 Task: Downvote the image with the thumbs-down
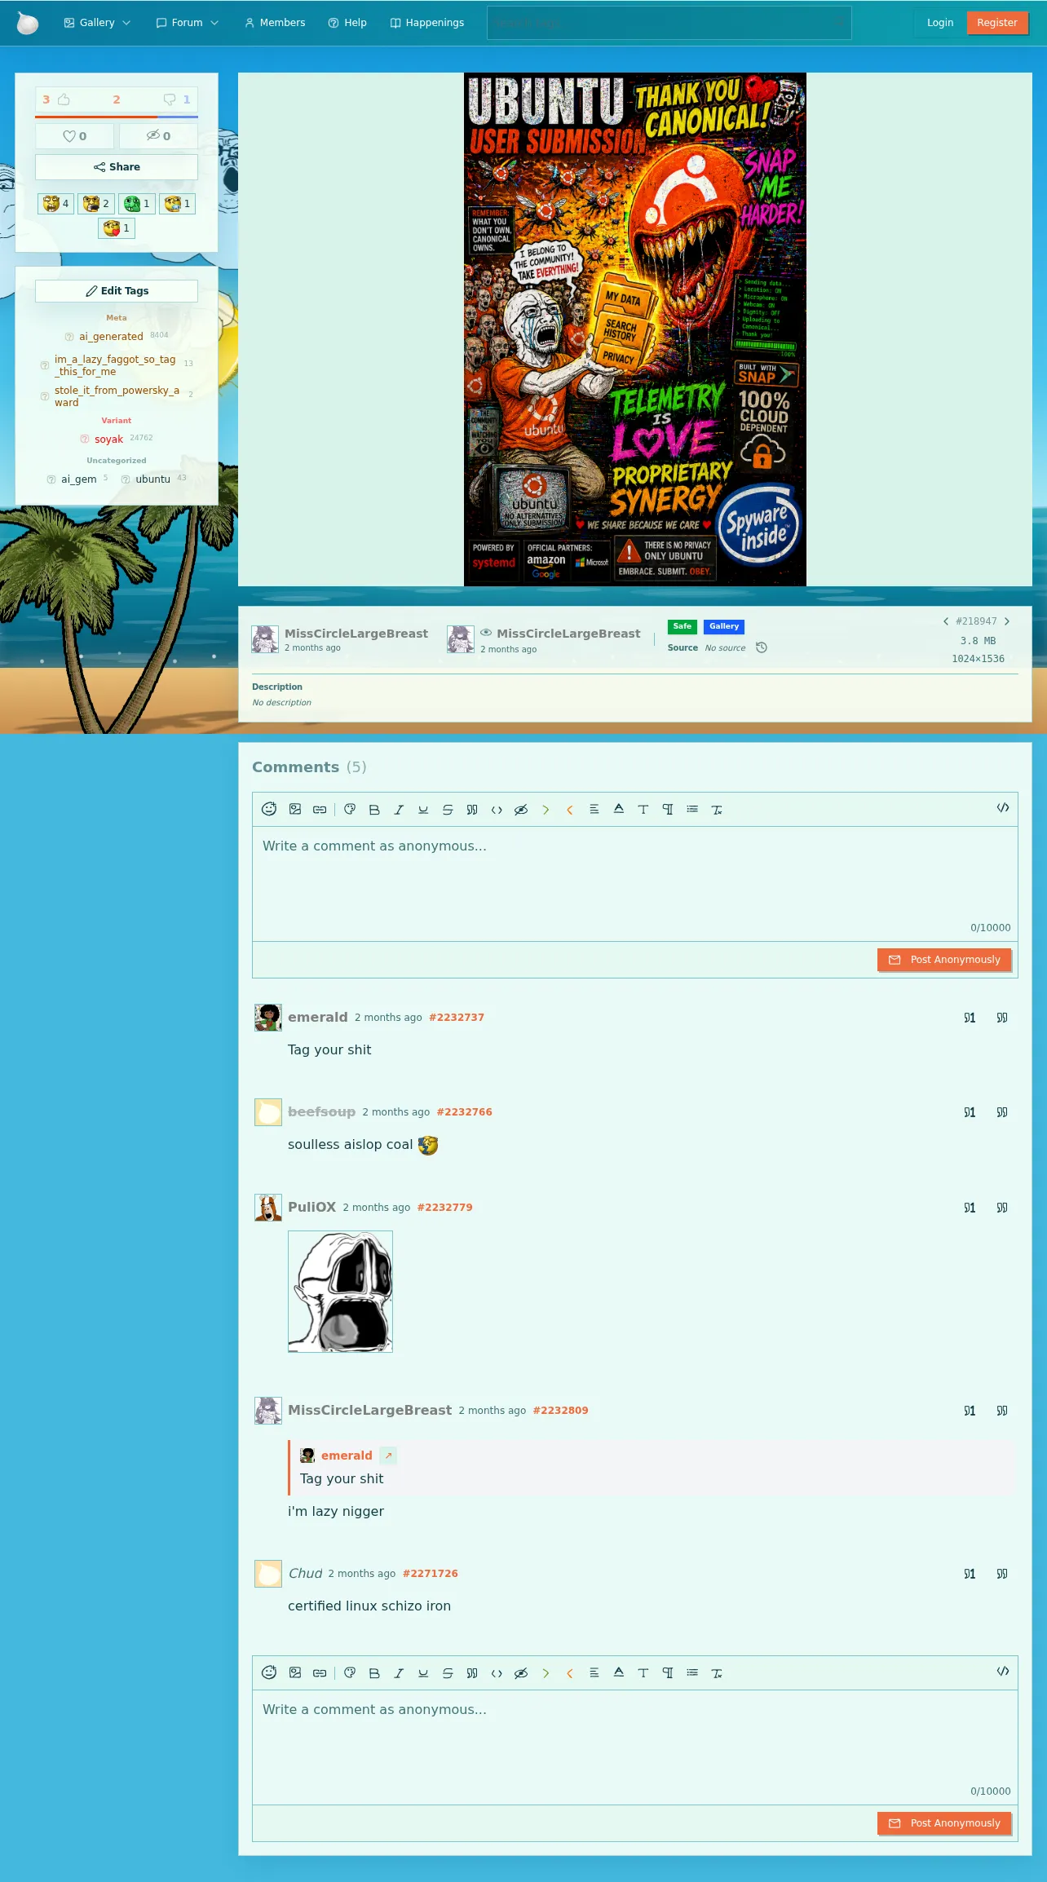pyautogui.click(x=170, y=99)
